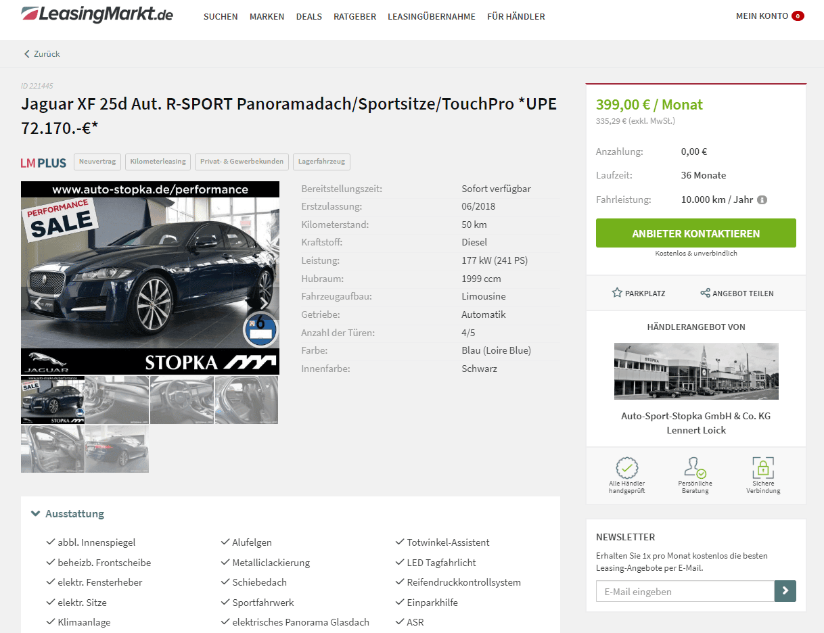Select the first thumbnail in the second gallery row
824x633 pixels.
coord(53,449)
